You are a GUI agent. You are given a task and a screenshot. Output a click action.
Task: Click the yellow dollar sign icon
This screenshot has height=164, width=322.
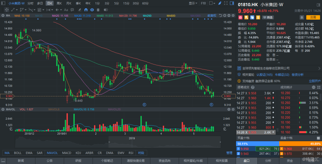click(x=258, y=17)
